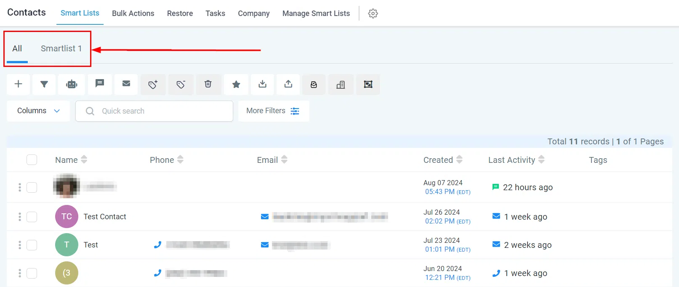Sort by Phone column arrows
The image size is (679, 287).
click(180, 159)
